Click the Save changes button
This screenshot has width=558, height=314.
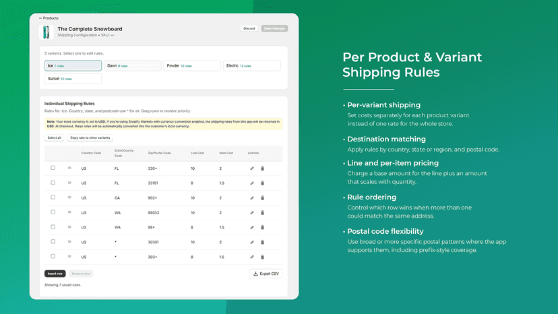tap(274, 28)
